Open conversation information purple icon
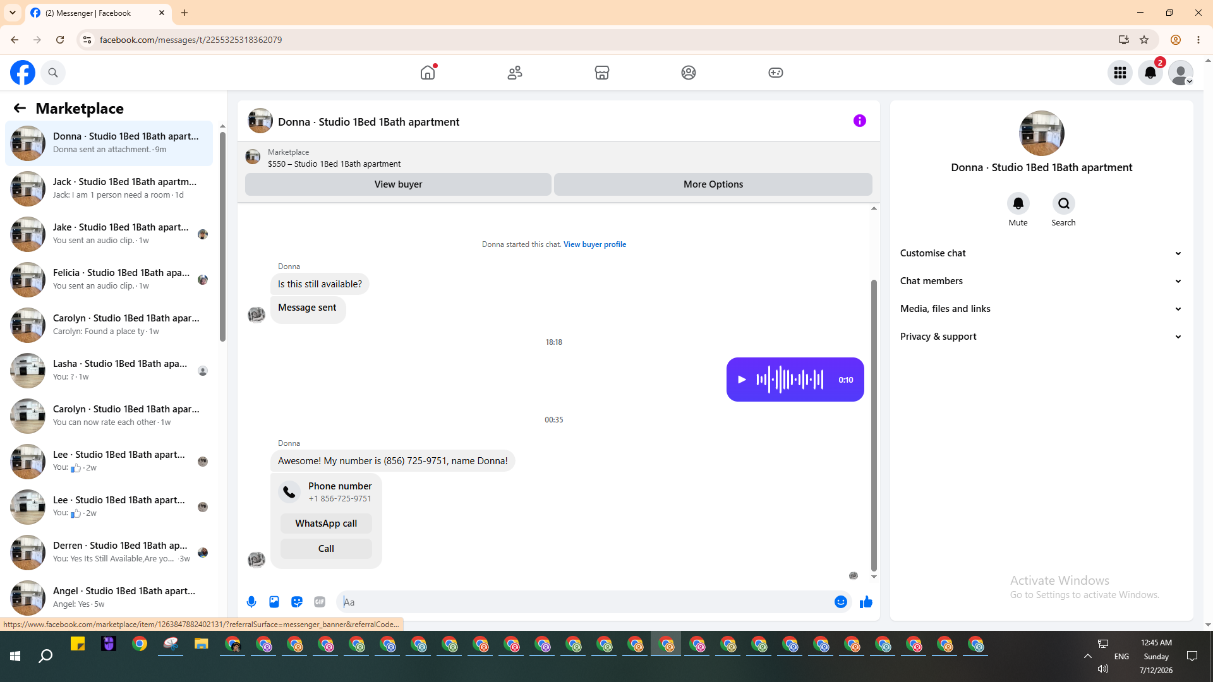The image size is (1213, 682). (x=860, y=121)
